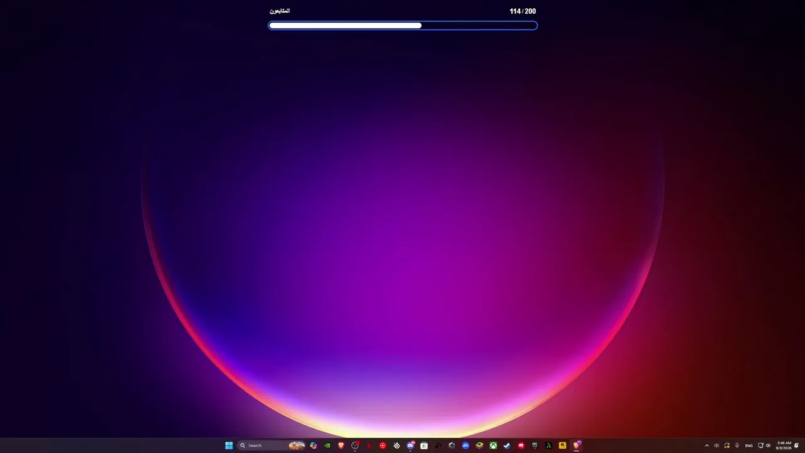Click the speaker icon beside tray chevron

(716, 445)
